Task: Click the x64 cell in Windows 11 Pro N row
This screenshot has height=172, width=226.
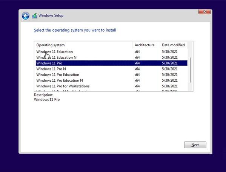Action: coord(137,69)
